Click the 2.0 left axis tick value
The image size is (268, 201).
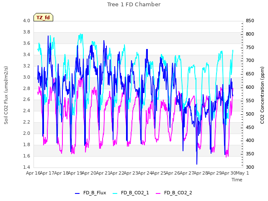coord(27,133)
